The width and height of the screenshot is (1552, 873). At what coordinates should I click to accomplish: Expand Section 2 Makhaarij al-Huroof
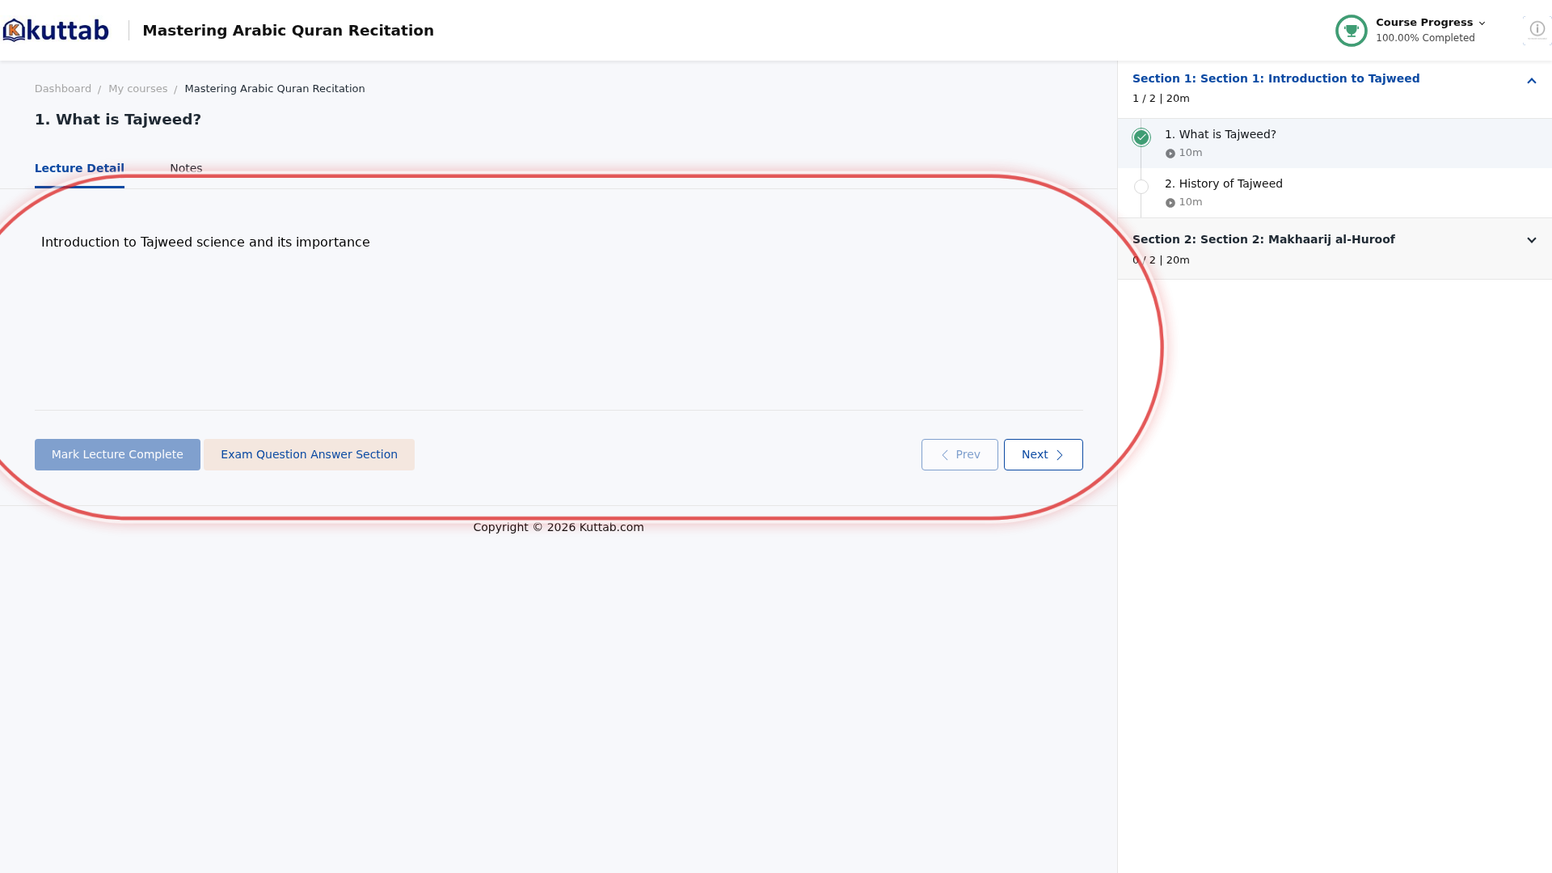[1531, 240]
